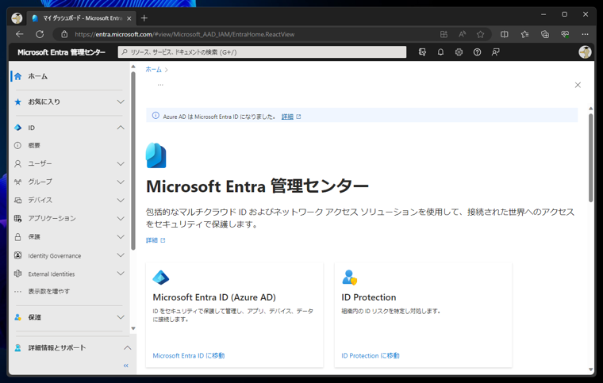Click the sidebar vertical scrollbar thumb
The image size is (603, 383).
pyautogui.click(x=133, y=161)
